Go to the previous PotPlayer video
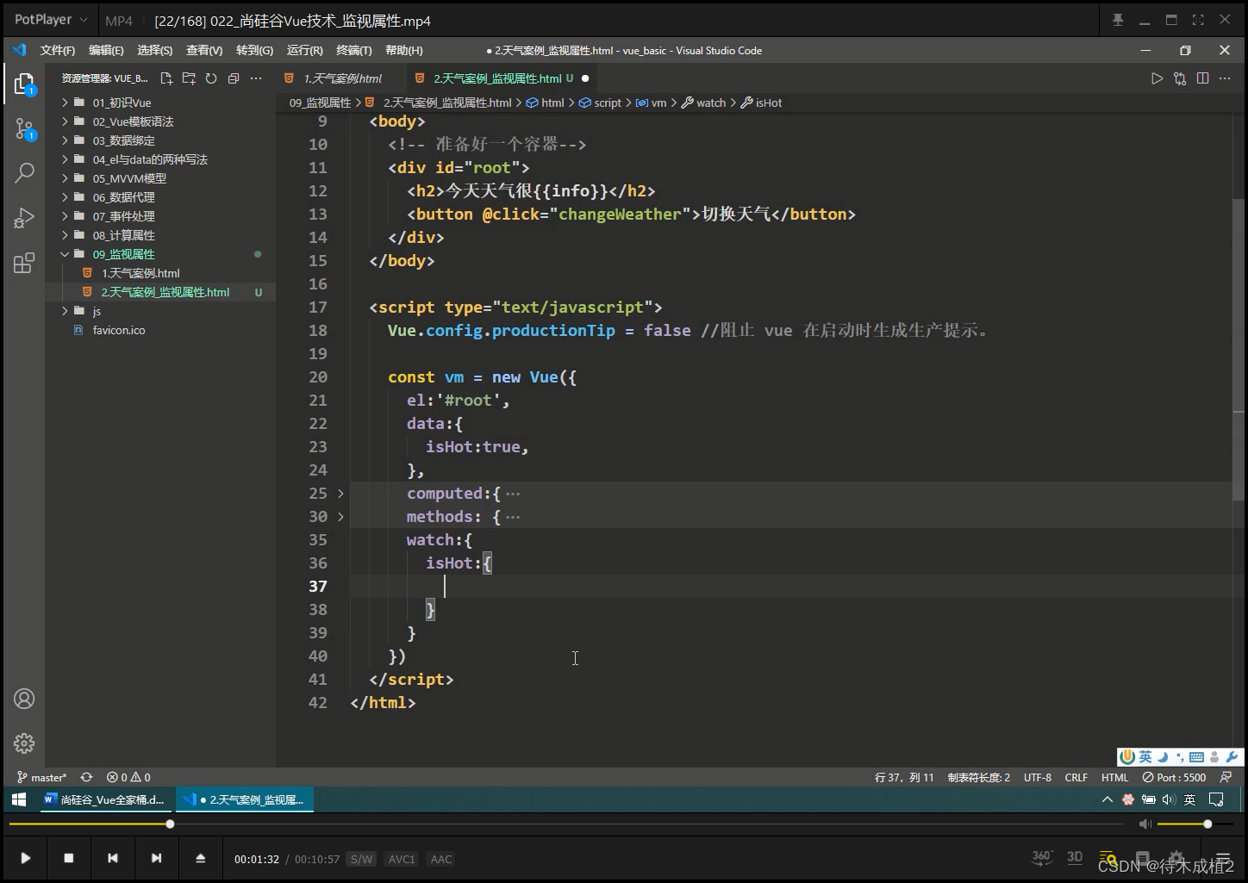 [112, 858]
